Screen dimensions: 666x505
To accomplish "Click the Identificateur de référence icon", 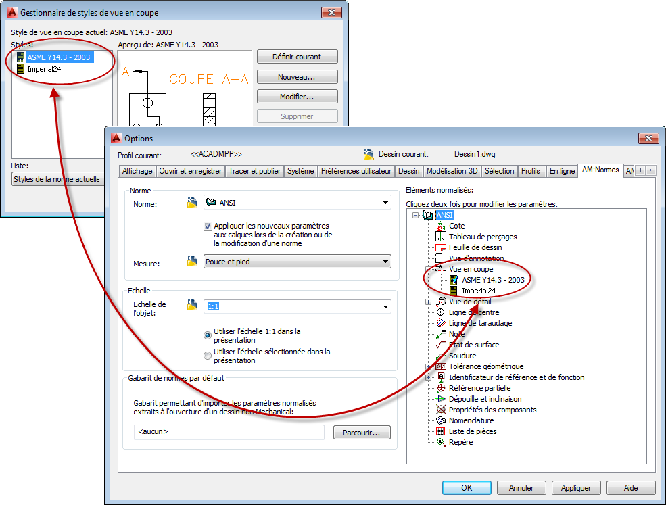I will point(442,377).
